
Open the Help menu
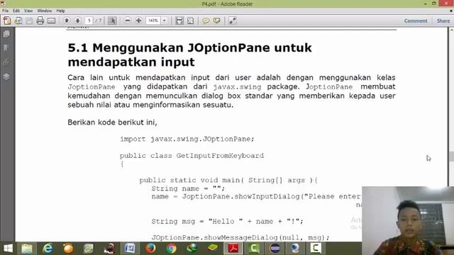click(60, 11)
